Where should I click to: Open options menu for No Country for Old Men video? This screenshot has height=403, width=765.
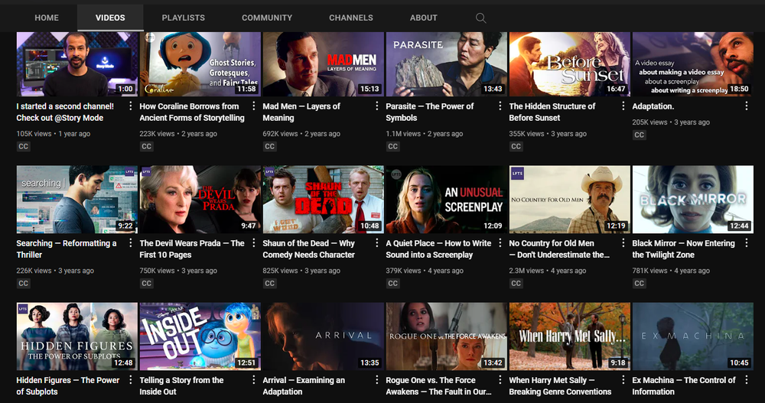[x=623, y=243]
